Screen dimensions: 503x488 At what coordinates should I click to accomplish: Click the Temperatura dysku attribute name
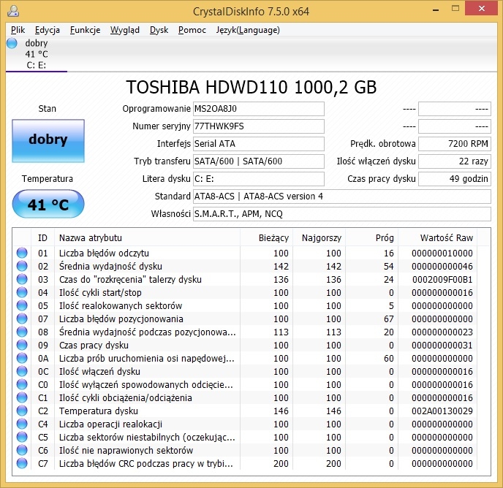pyautogui.click(x=99, y=411)
